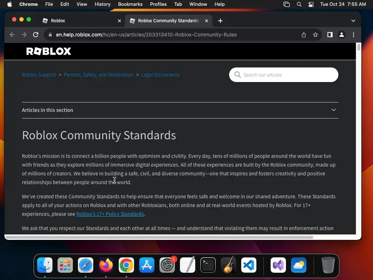Open Parents, Safety, and Moderation breadcrumb
The image size is (373, 280).
click(99, 75)
